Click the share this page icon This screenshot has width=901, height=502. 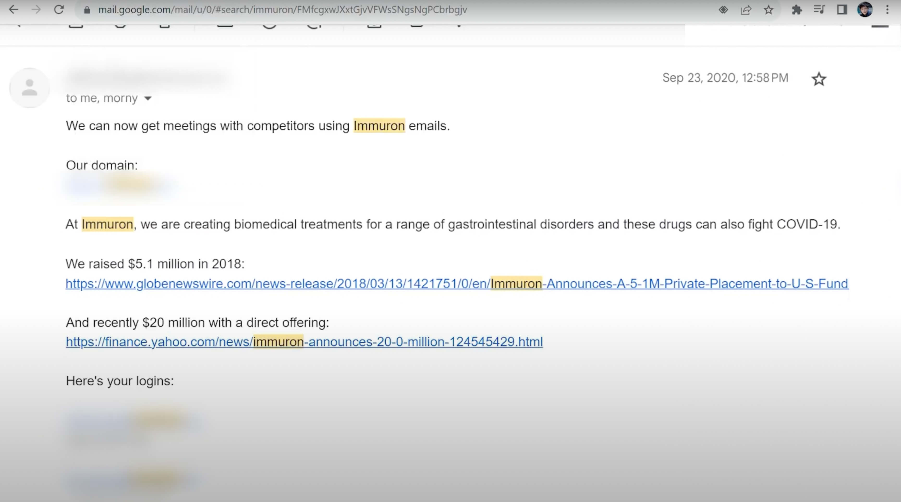click(746, 10)
